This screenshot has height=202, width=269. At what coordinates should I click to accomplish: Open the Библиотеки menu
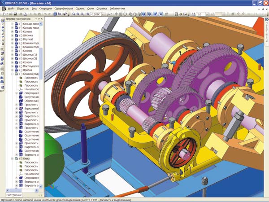point(117,9)
